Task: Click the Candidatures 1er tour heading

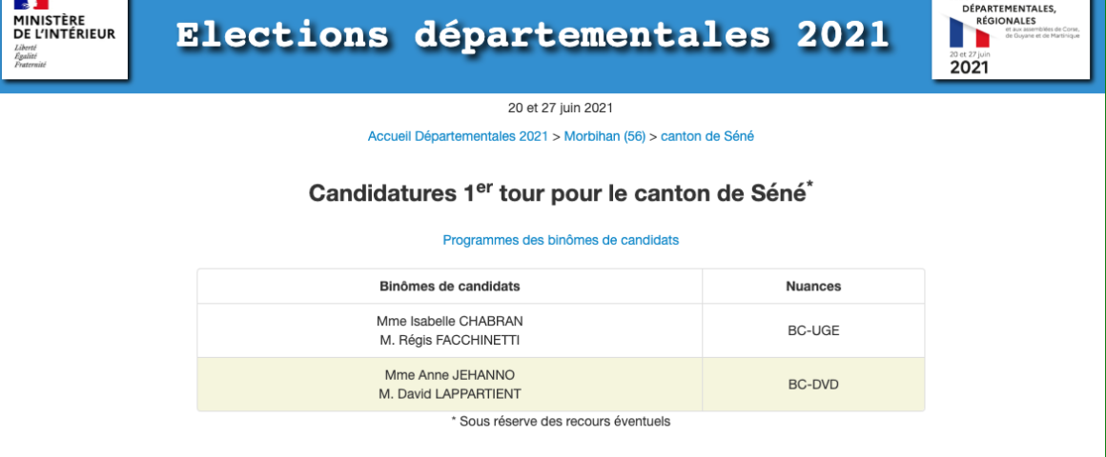Action: coord(561,192)
